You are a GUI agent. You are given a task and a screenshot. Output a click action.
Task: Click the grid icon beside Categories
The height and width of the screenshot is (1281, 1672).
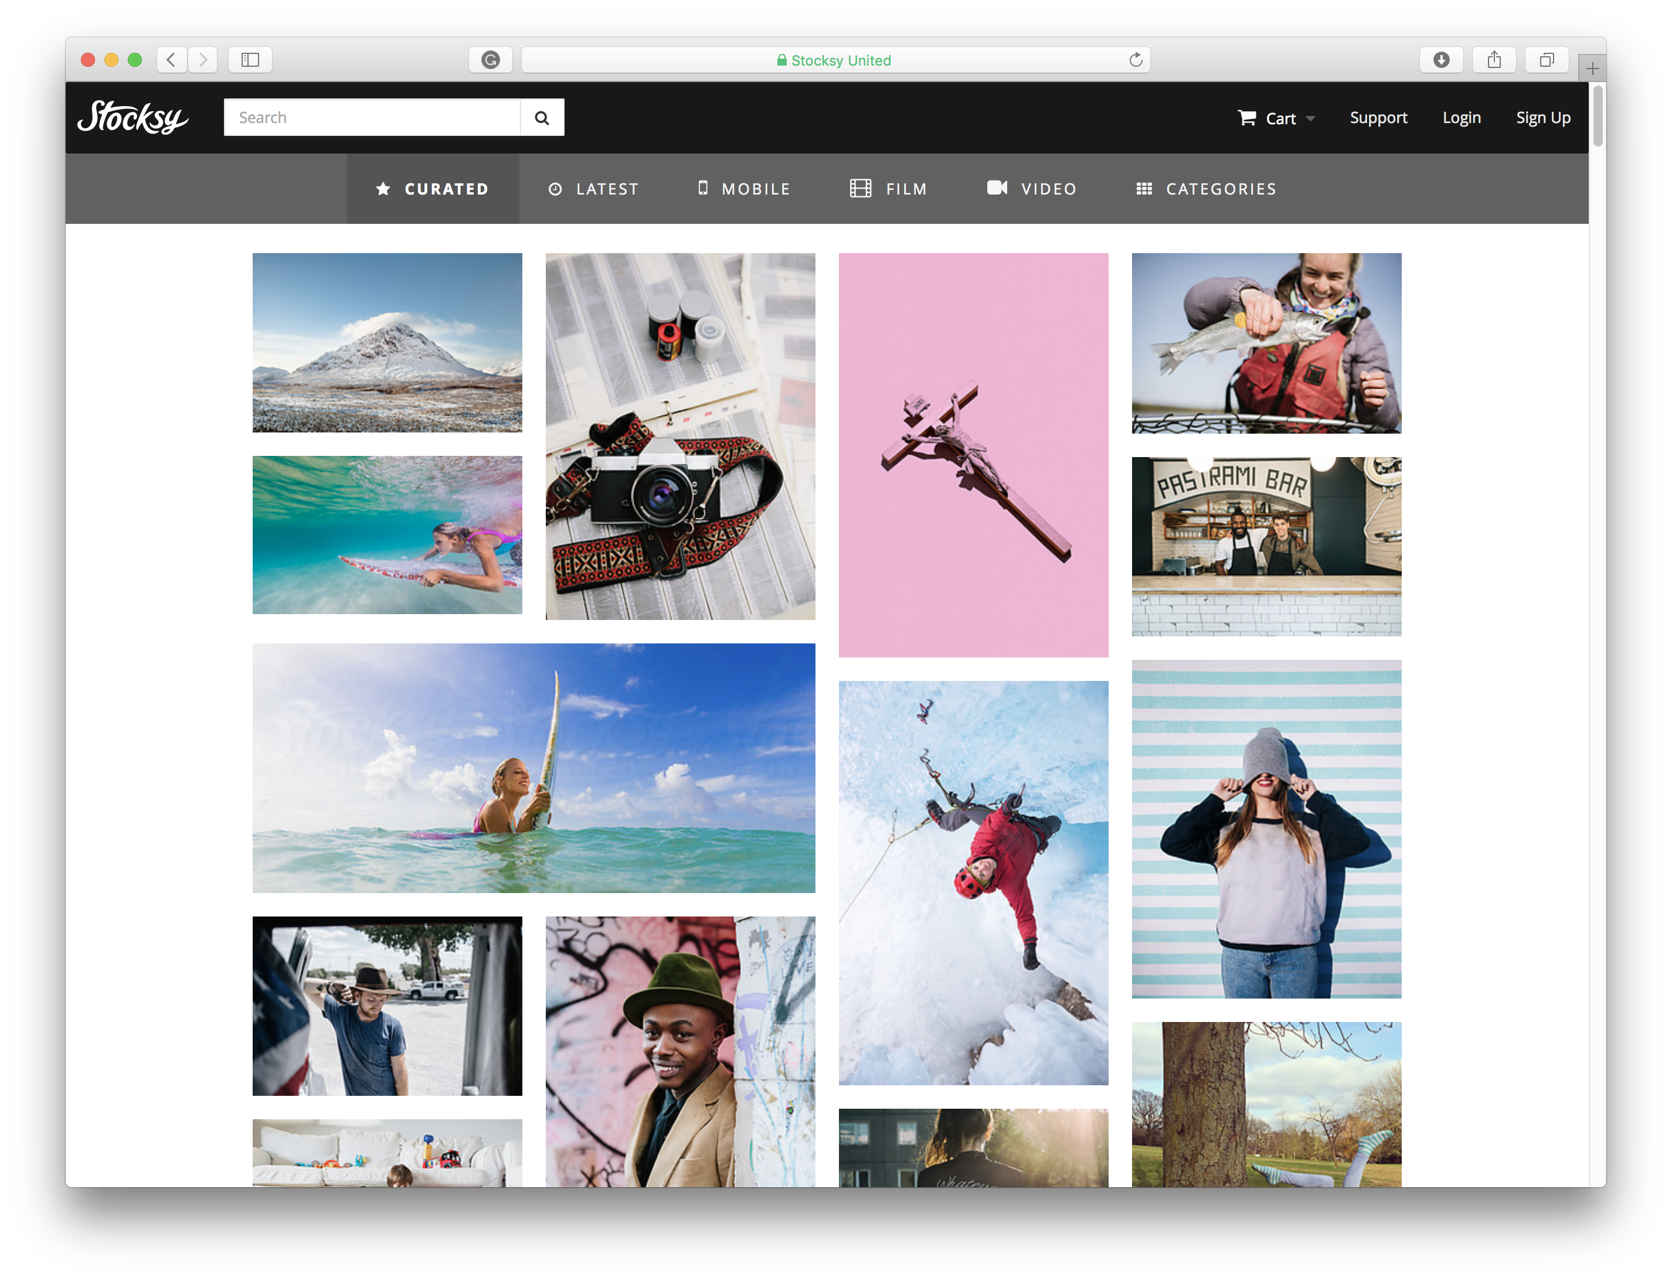[x=1144, y=188]
